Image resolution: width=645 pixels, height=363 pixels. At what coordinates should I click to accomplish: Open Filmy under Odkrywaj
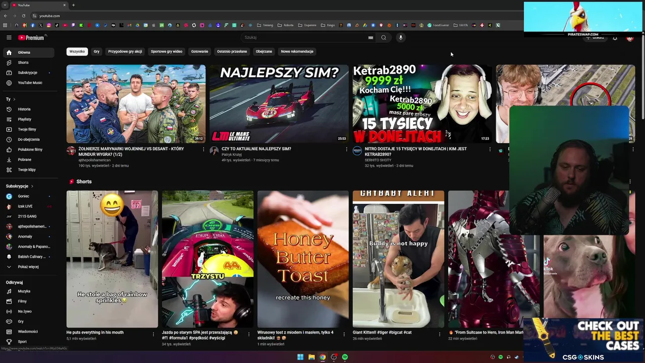click(x=29, y=301)
